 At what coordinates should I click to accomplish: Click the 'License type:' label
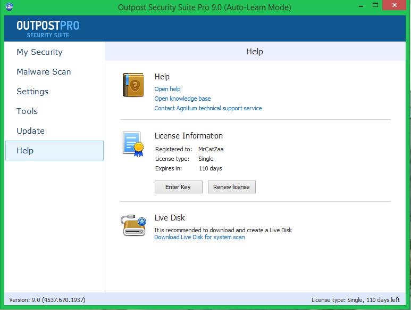click(172, 159)
